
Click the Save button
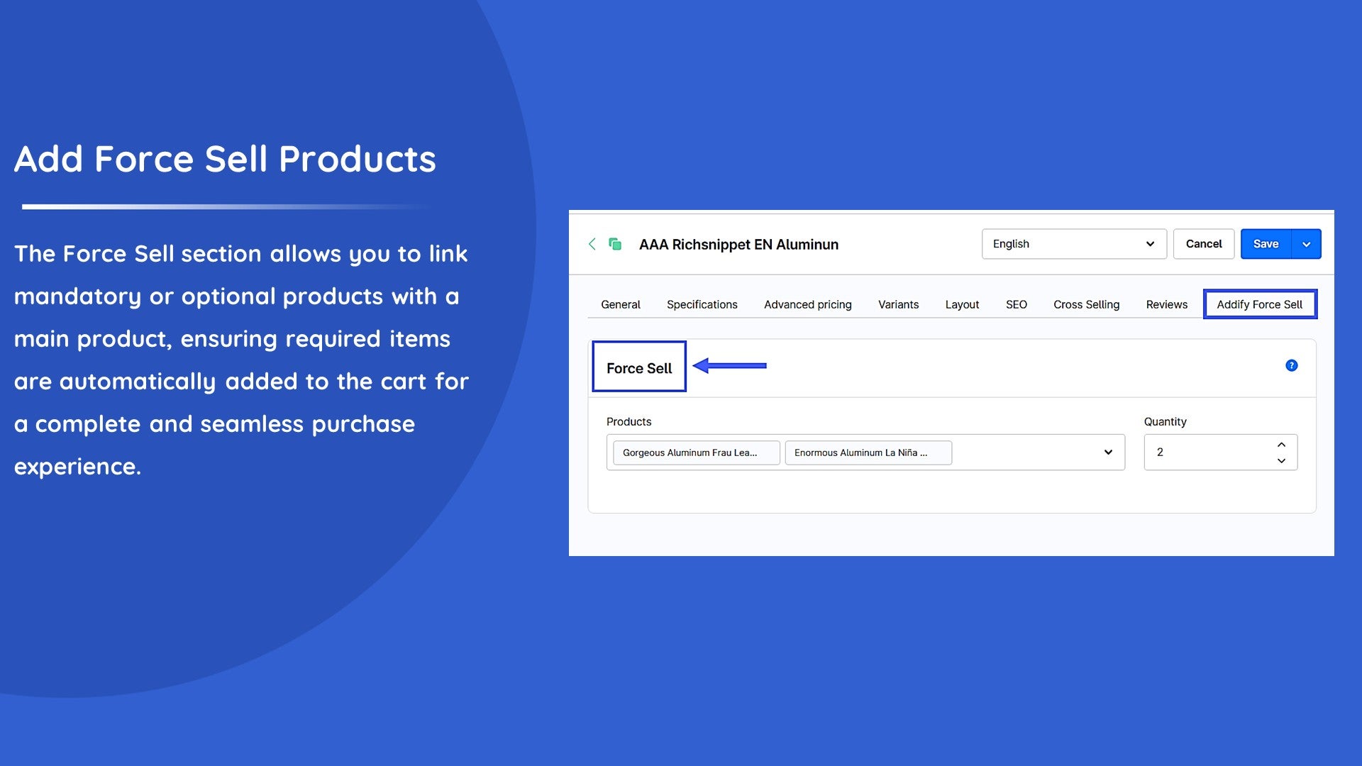tap(1266, 244)
